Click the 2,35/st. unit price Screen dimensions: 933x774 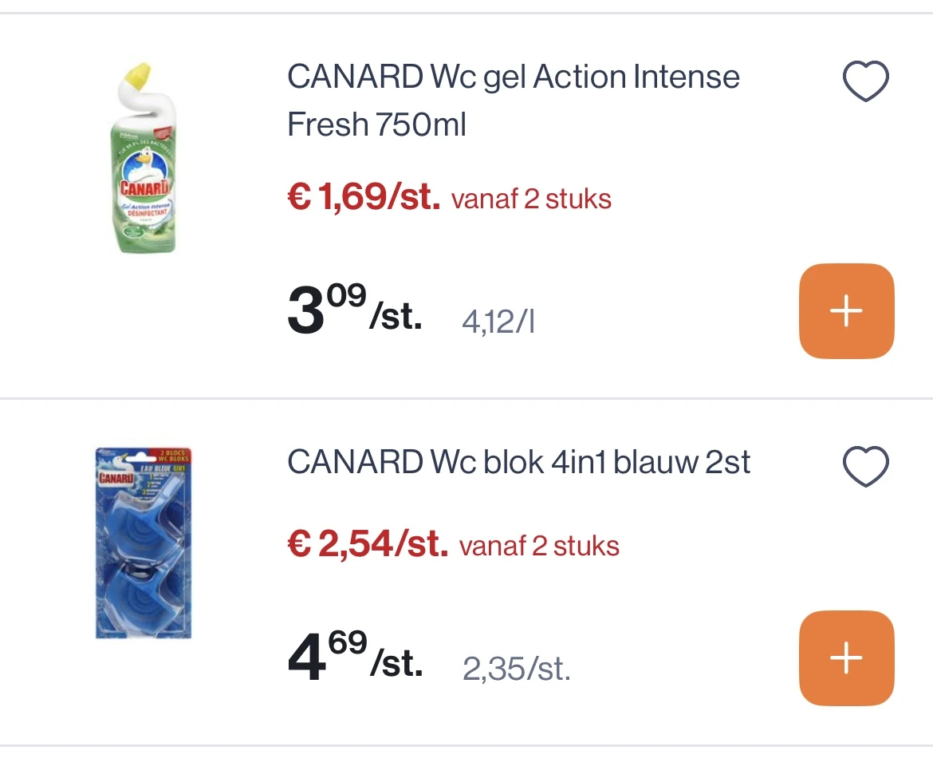coord(516,669)
